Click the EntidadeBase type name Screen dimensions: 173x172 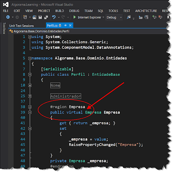(x=106, y=75)
